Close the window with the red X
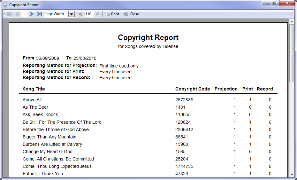The width and height of the screenshot is (297, 180). point(287,4)
